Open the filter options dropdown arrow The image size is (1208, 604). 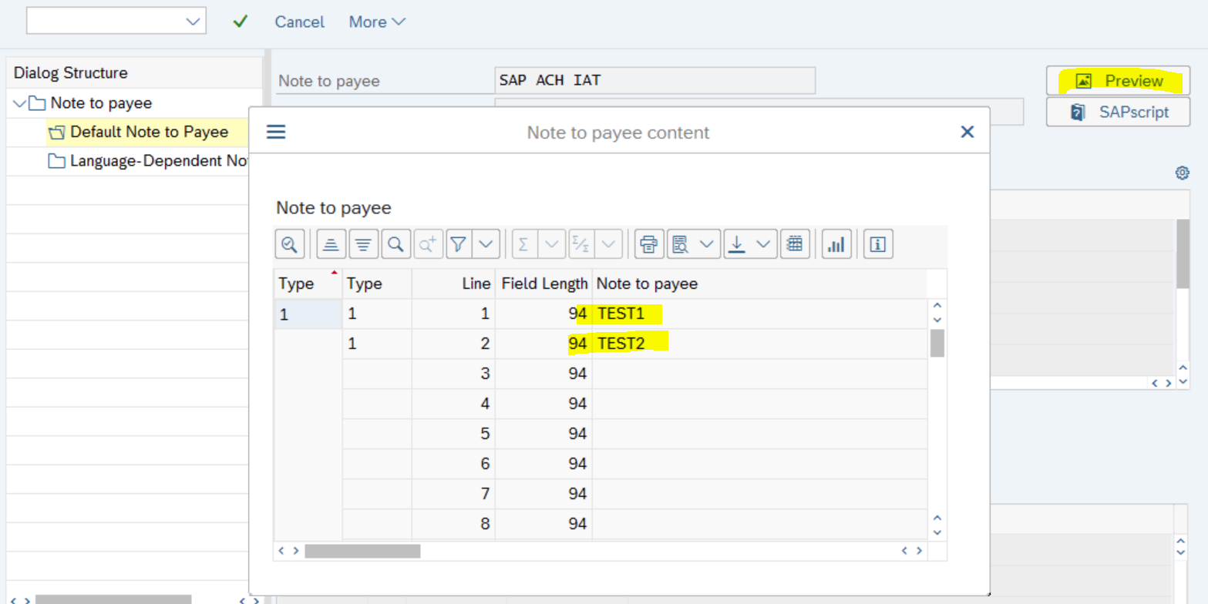(x=486, y=245)
